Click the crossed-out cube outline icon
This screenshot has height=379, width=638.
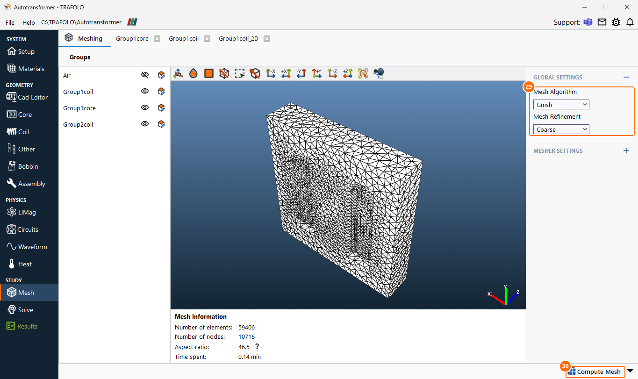pyautogui.click(x=255, y=73)
